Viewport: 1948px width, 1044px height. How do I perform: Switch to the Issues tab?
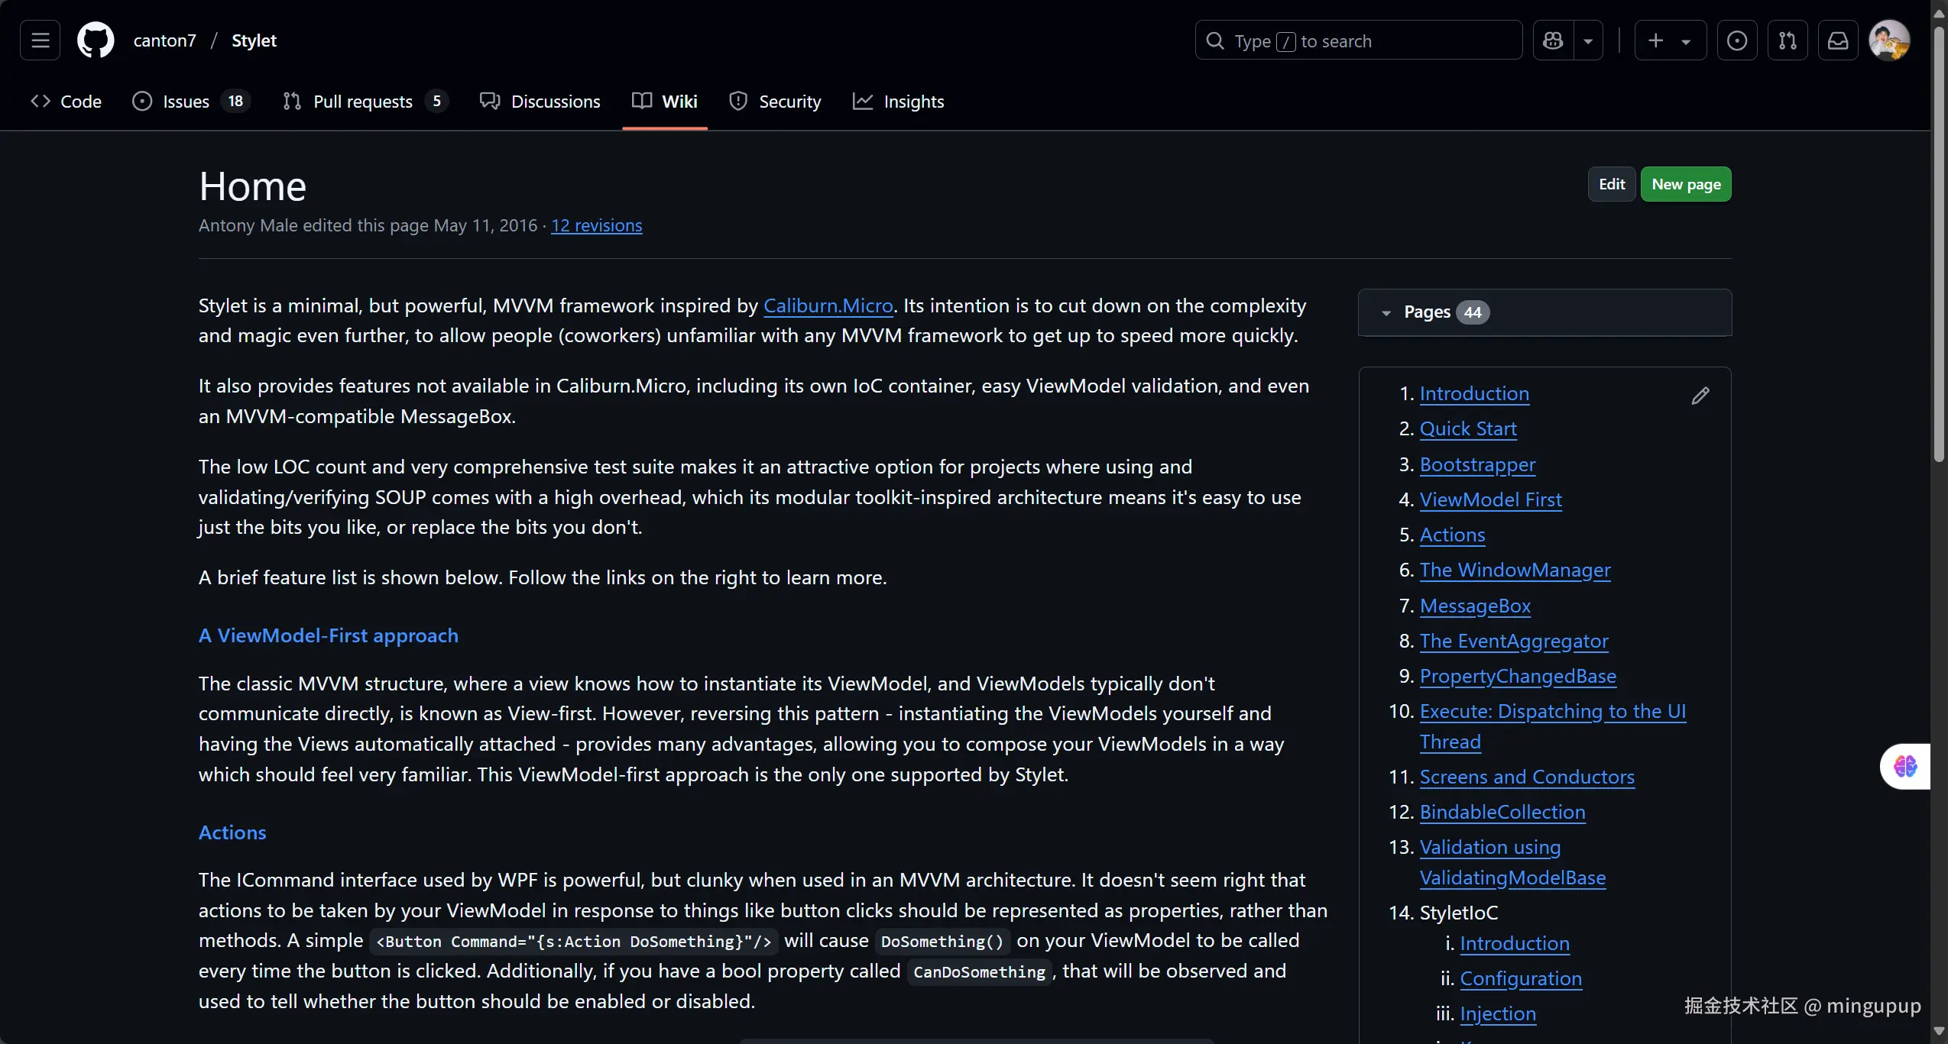point(191,102)
